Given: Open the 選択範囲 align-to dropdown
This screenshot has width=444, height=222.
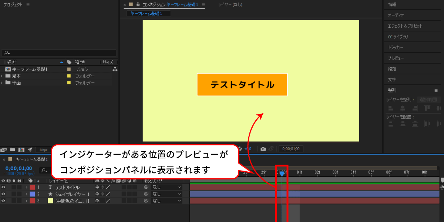Looking at the screenshot, I should (x=429, y=100).
